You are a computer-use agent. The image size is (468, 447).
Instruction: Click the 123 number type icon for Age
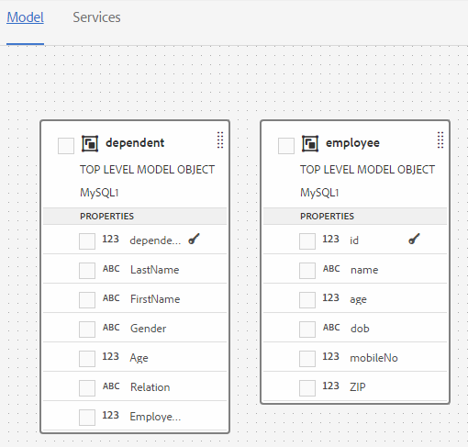click(x=110, y=356)
